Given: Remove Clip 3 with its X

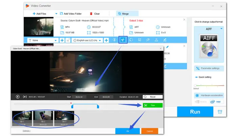Looking at the screenshot, I should click(73, 112).
